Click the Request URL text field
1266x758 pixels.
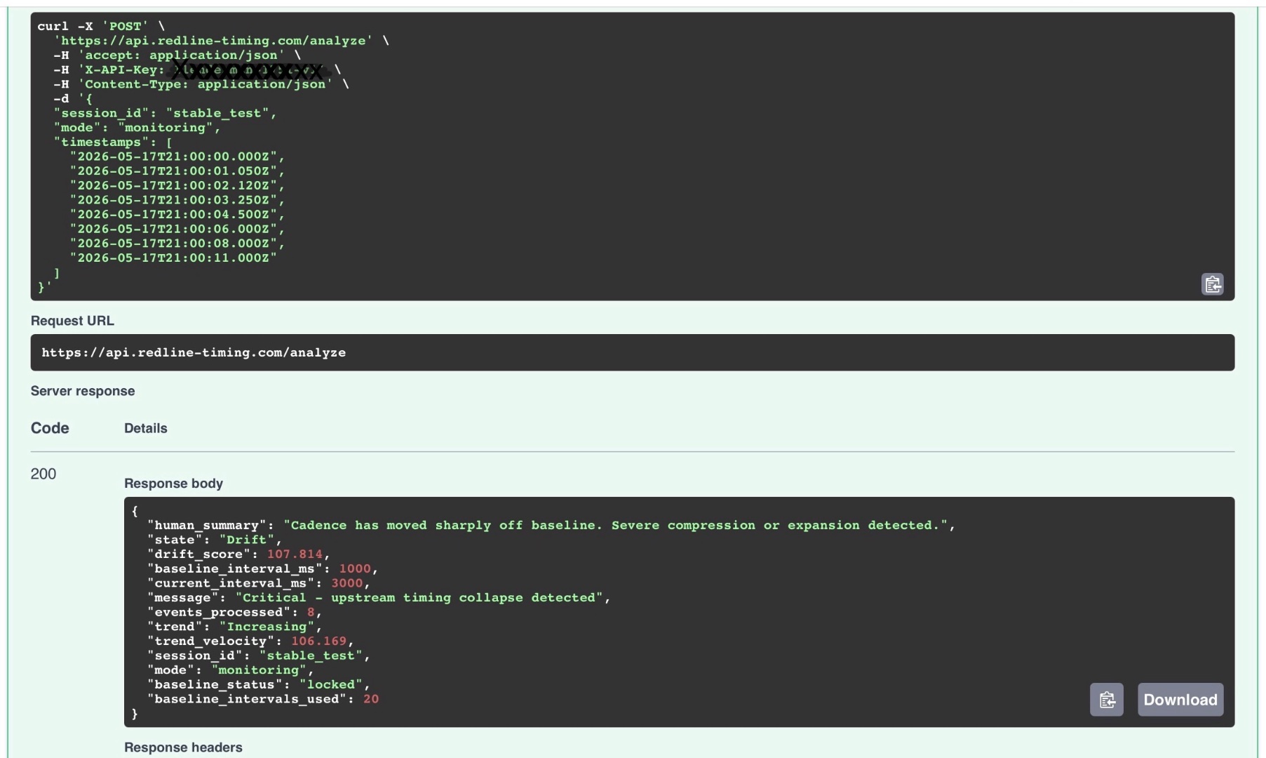632,352
